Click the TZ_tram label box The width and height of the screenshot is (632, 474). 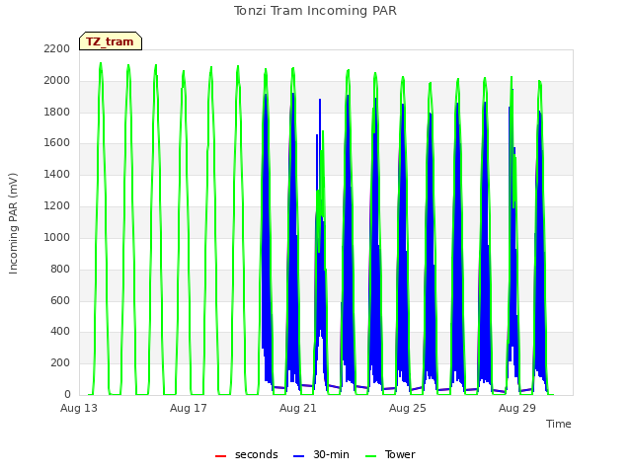tap(111, 41)
